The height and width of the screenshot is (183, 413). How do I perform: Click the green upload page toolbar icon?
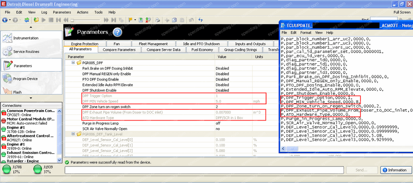tap(141, 20)
